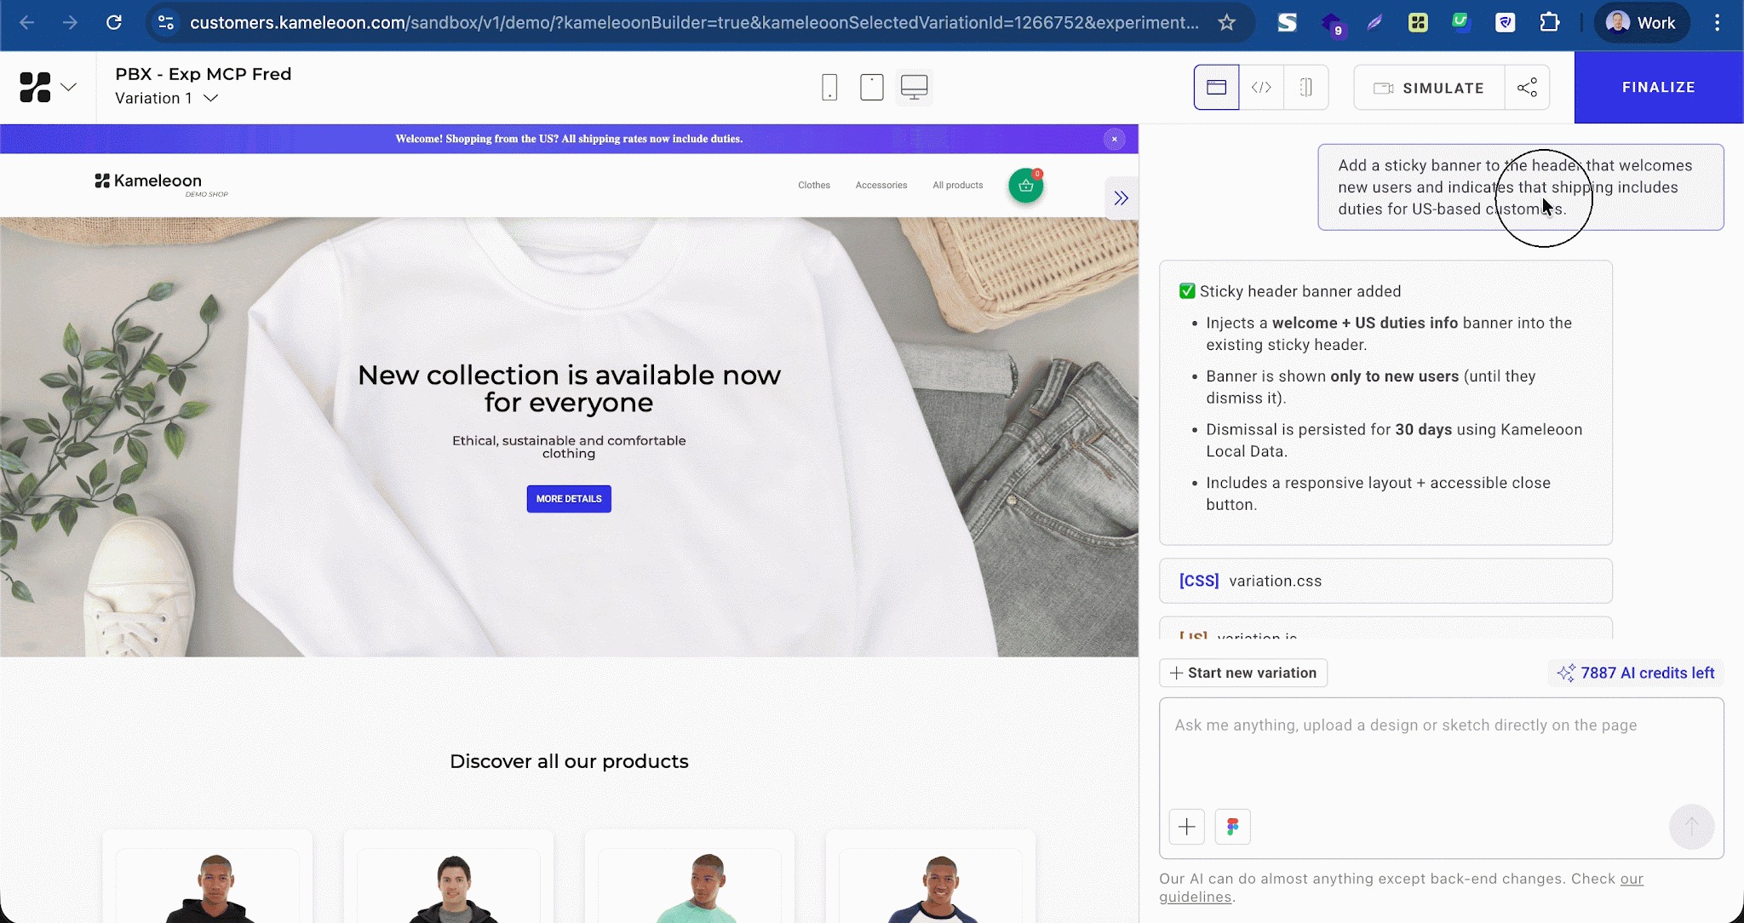The height and width of the screenshot is (923, 1744).
Task: Click the FINALIZE button
Action: pyautogui.click(x=1658, y=87)
